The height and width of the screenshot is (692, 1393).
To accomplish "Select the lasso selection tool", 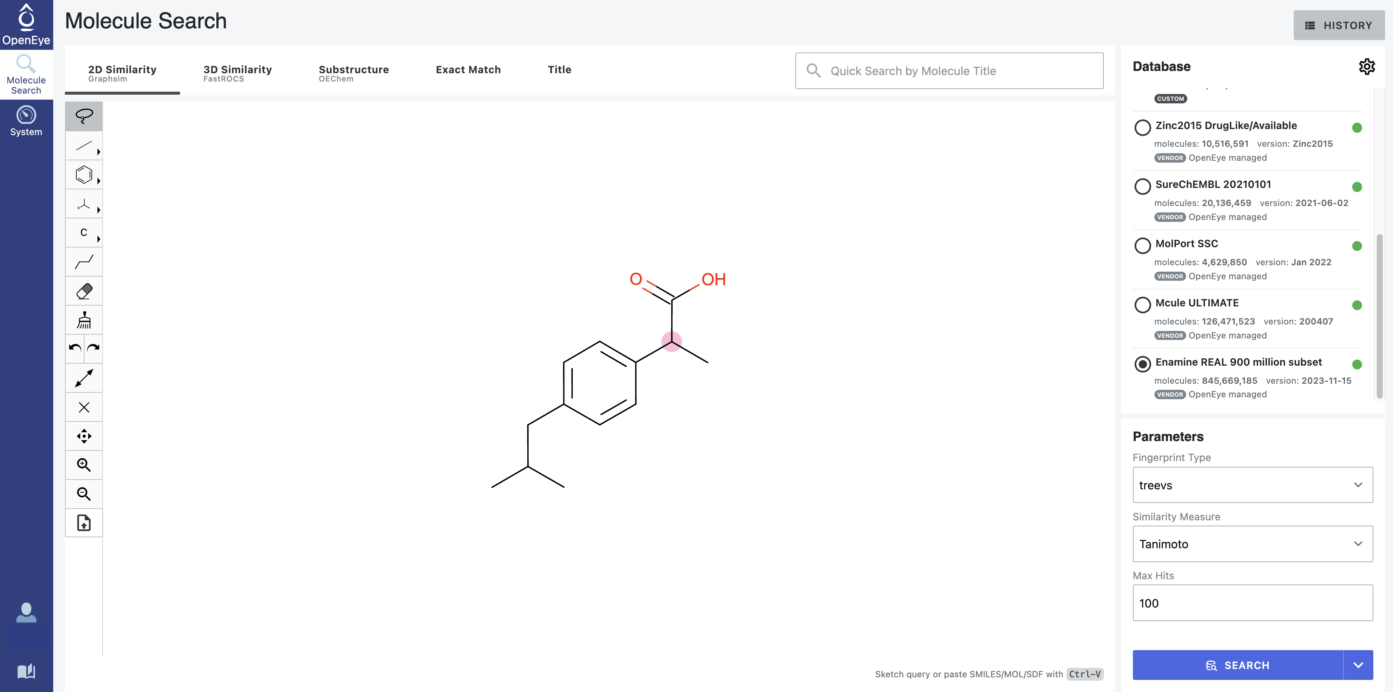I will coord(83,116).
